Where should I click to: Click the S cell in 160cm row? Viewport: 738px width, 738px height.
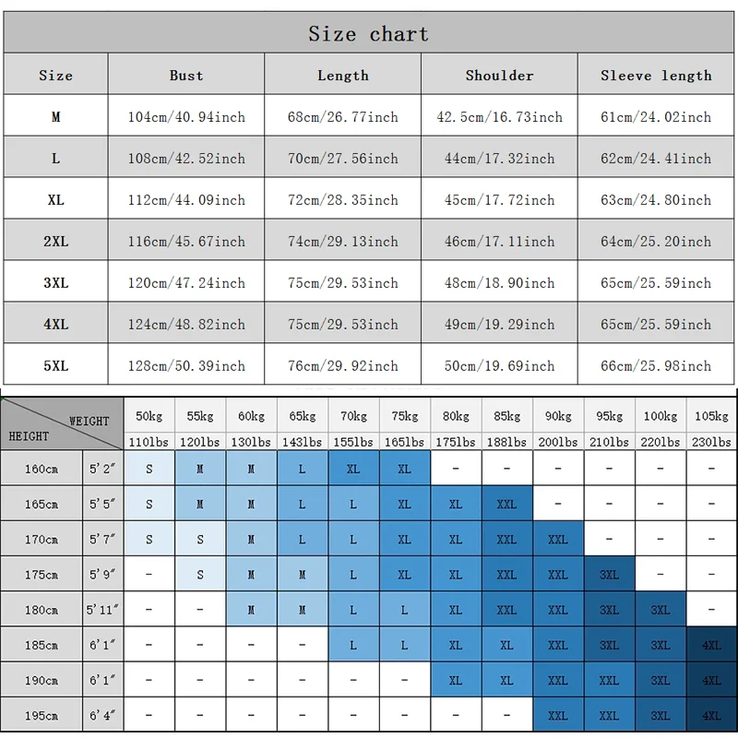coord(149,469)
